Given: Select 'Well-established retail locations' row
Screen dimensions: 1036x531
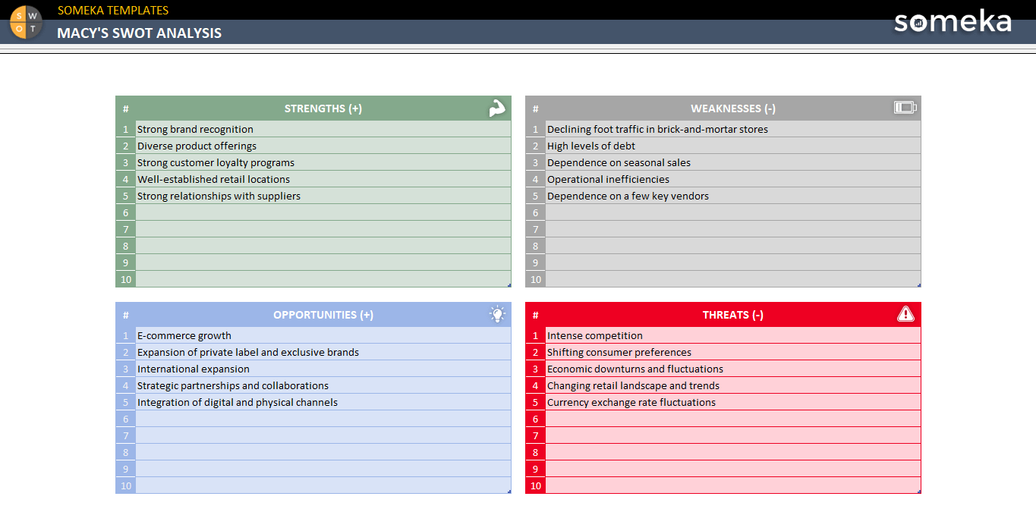Looking at the screenshot, I should pyautogui.click(x=323, y=179).
